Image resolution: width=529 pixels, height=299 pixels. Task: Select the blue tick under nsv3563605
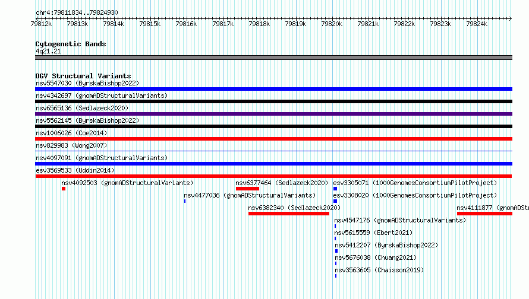(336, 276)
